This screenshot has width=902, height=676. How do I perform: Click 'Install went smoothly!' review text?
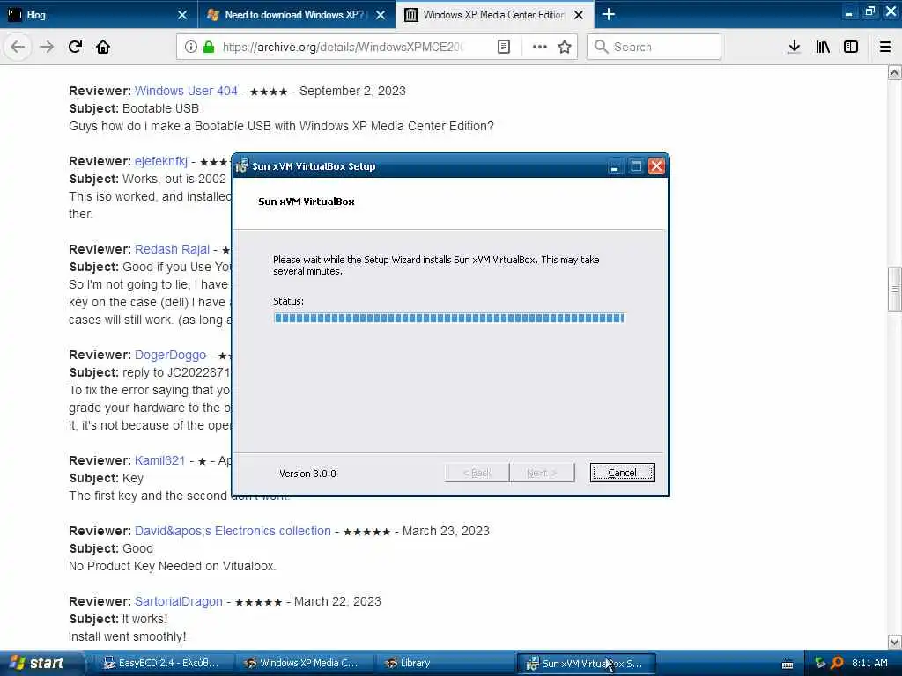pos(127,636)
